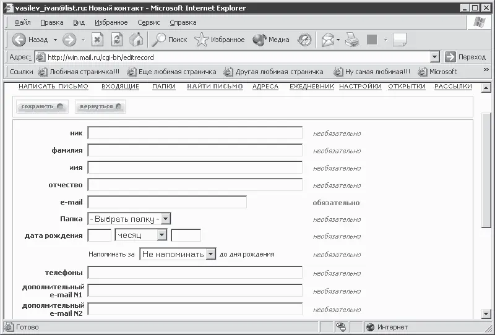Open the Сервис menu
Image resolution: width=495 pixels, height=335 pixels.
(148, 22)
